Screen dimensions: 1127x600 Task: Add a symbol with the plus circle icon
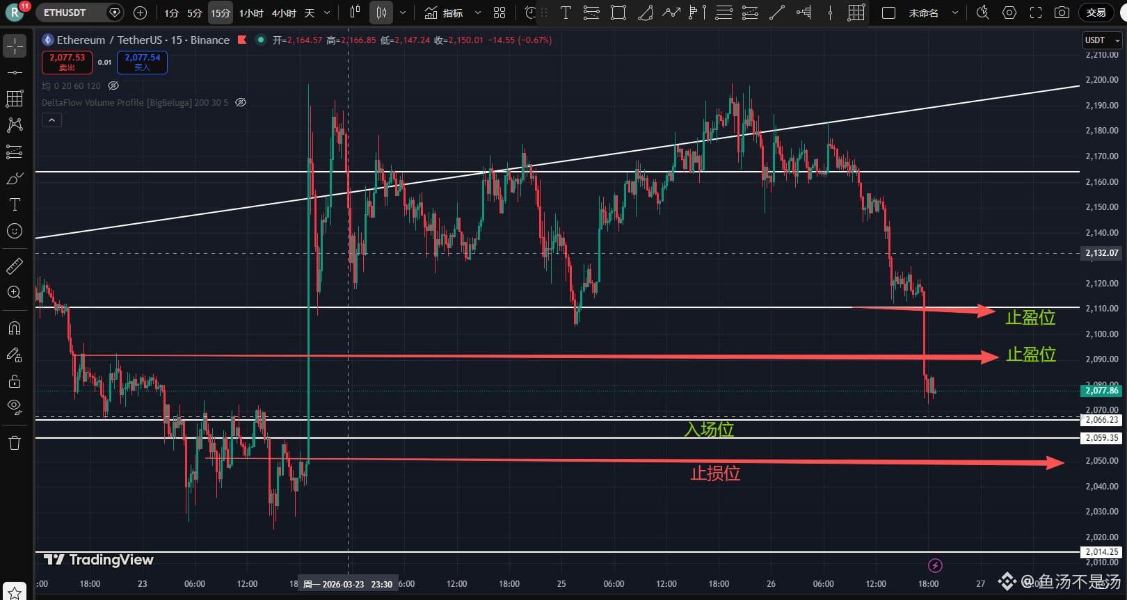coord(140,13)
